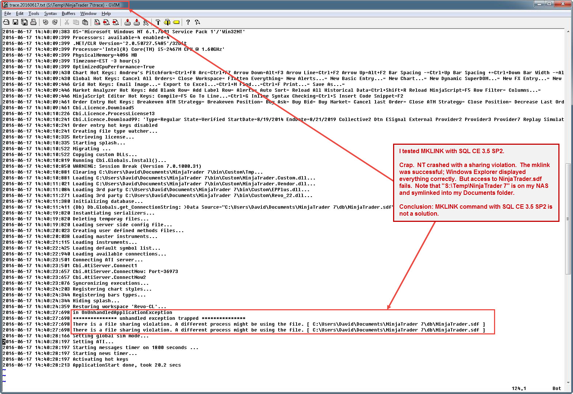
Task: Jump to tag under cursor
Action: pos(176,22)
